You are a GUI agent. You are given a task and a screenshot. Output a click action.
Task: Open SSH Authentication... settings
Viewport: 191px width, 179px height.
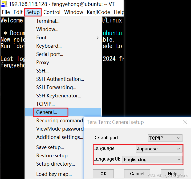[60, 79]
